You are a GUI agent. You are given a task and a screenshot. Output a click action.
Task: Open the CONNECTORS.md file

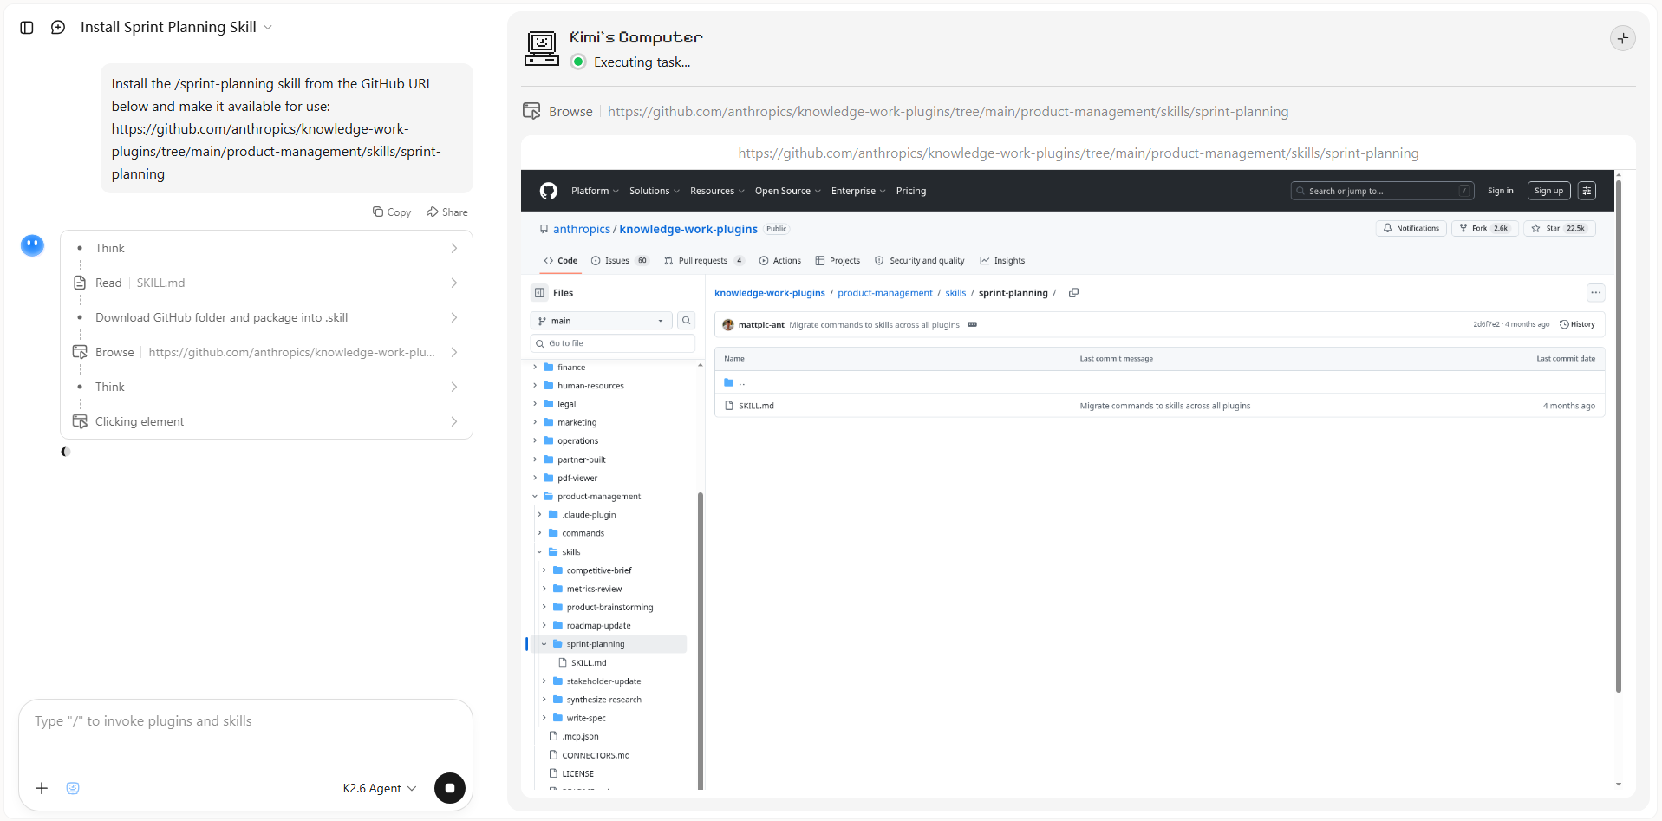[x=596, y=755]
